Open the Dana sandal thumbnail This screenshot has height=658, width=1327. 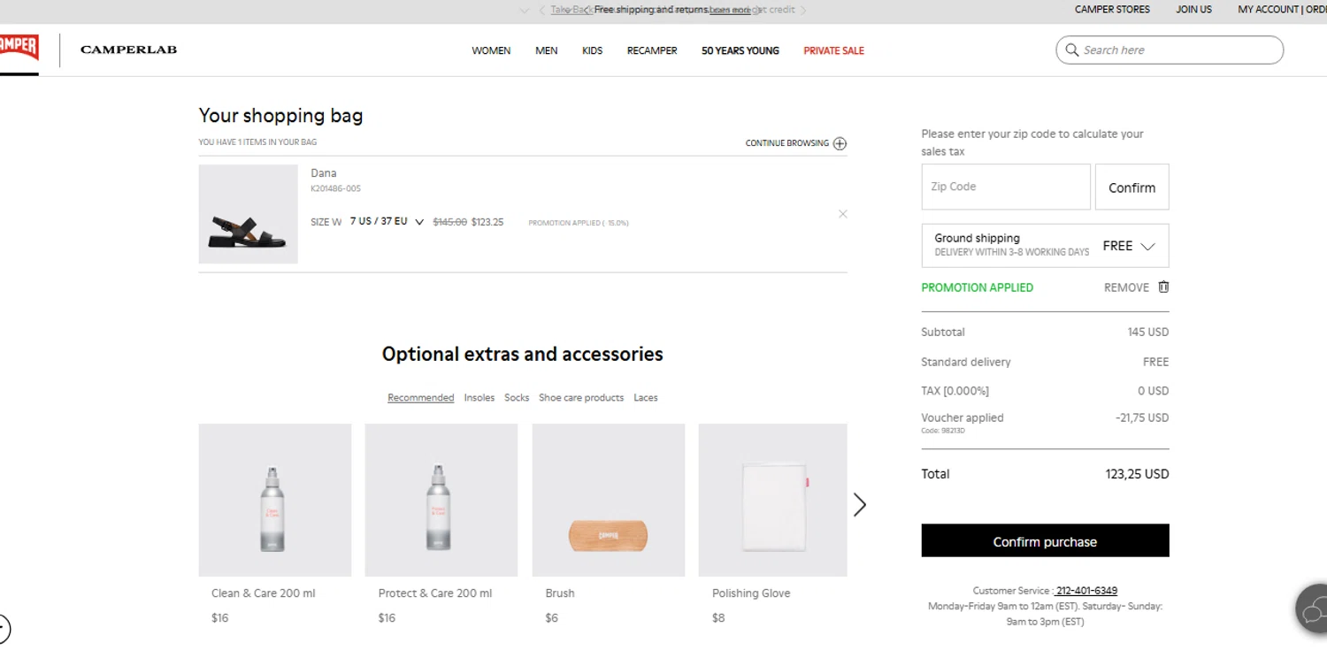[249, 214]
